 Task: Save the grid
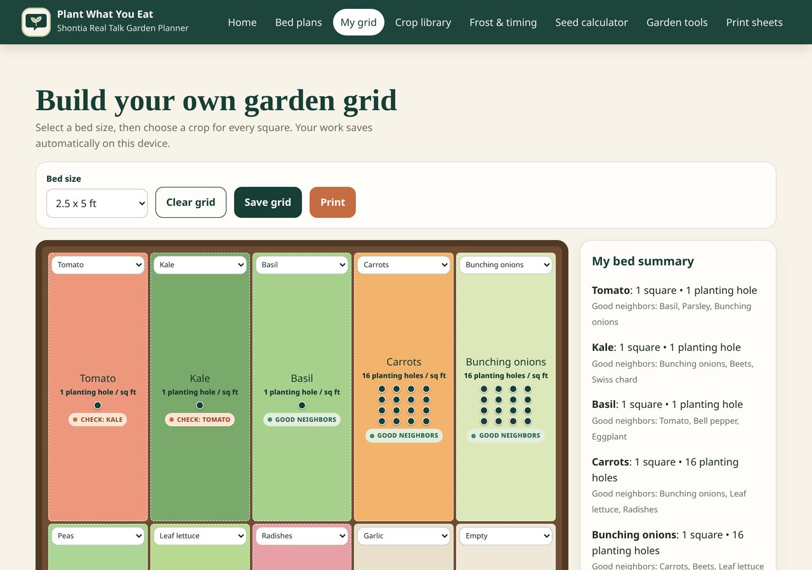pos(268,203)
